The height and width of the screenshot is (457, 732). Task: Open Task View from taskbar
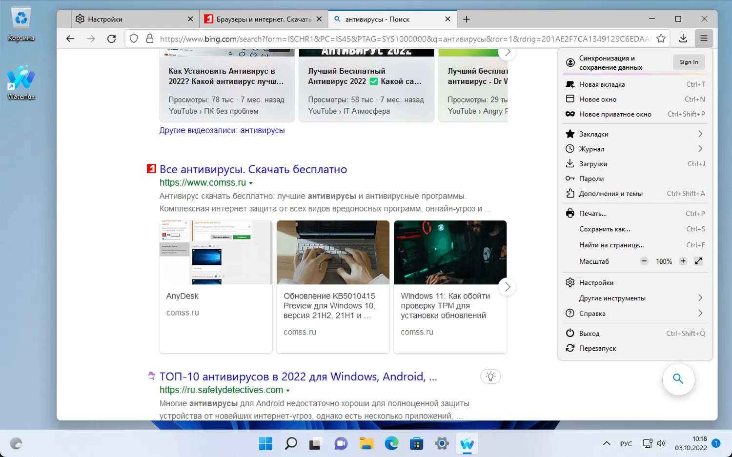pyautogui.click(x=315, y=444)
